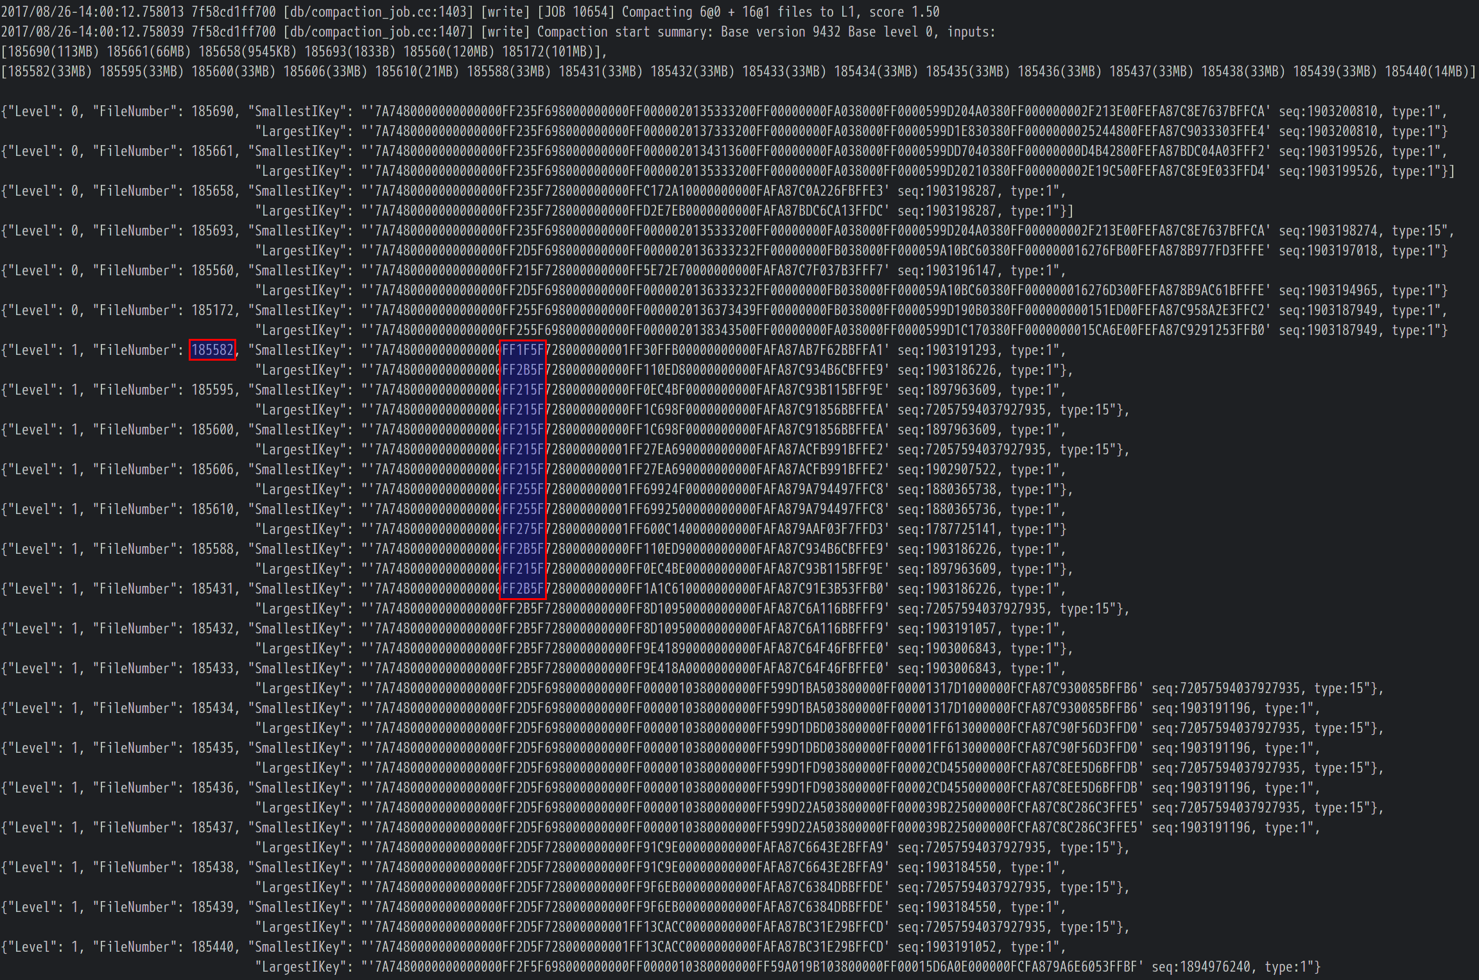
Task: Click the "185431(33MB)" input entry
Action: [x=601, y=72]
